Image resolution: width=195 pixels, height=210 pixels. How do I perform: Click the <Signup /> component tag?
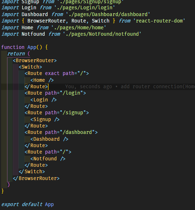pos(45,119)
